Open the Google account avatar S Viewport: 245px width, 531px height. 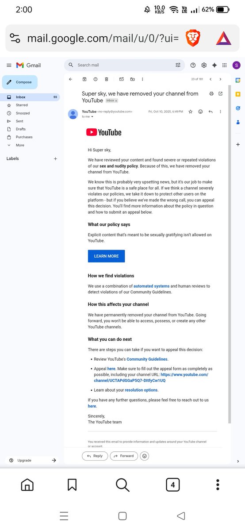237,65
